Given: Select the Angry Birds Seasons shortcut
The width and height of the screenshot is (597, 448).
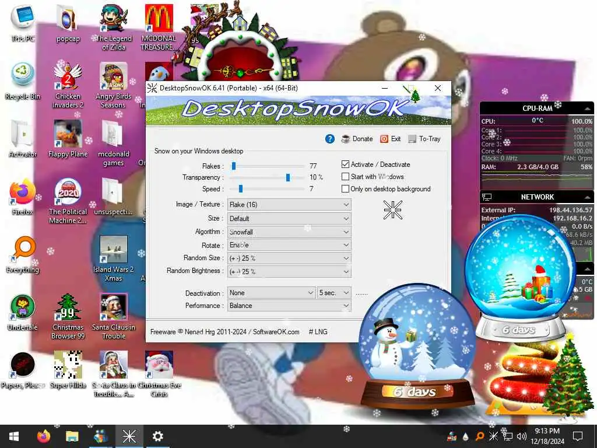Looking at the screenshot, I should click(x=114, y=85).
